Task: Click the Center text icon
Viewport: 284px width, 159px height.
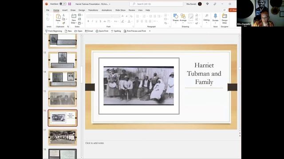Action: coord(142,21)
